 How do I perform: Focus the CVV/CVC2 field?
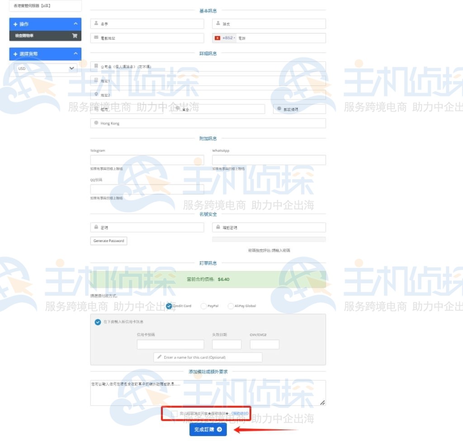tap(264, 344)
